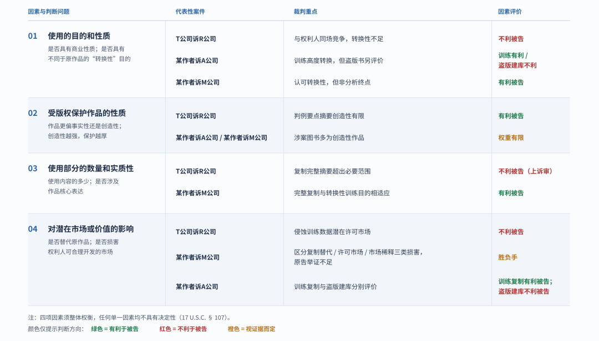Click the description 使用内容的多少；是否涉及
The height and width of the screenshot is (341, 599).
[83, 181]
